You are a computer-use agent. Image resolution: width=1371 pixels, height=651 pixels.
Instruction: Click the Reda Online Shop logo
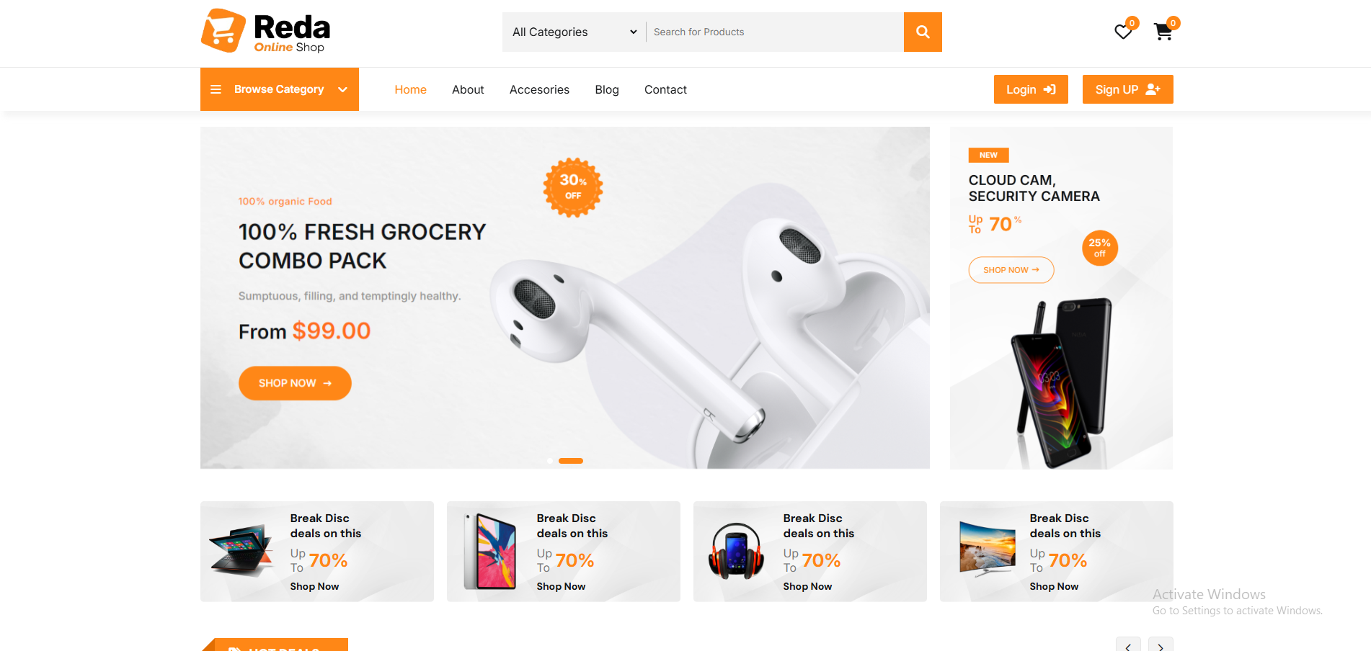pyautogui.click(x=265, y=31)
